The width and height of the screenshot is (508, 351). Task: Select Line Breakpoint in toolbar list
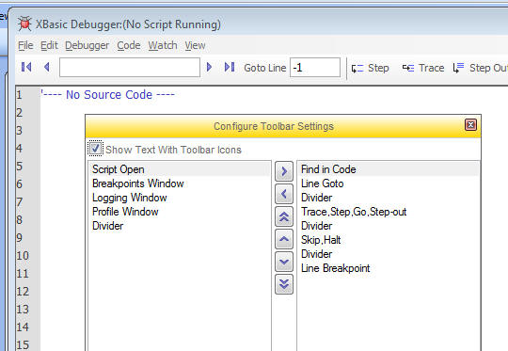click(x=389, y=268)
